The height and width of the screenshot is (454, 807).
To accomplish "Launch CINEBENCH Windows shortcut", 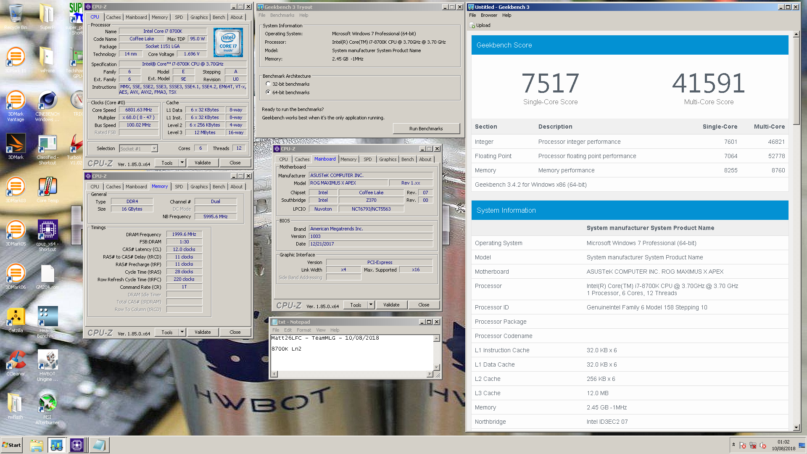I will (x=47, y=105).
